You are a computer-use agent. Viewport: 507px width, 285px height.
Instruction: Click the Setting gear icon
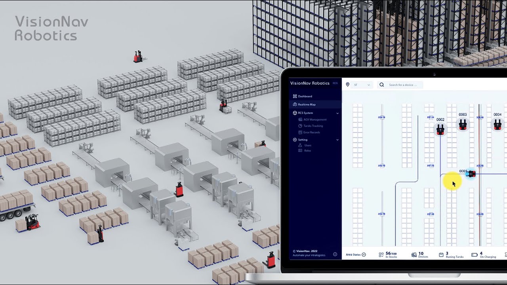[295, 140]
